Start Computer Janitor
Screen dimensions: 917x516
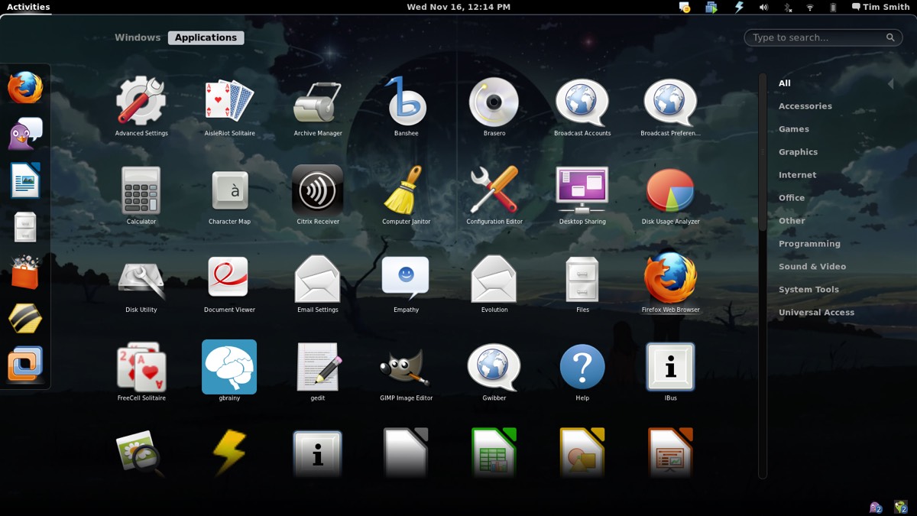pyautogui.click(x=406, y=191)
